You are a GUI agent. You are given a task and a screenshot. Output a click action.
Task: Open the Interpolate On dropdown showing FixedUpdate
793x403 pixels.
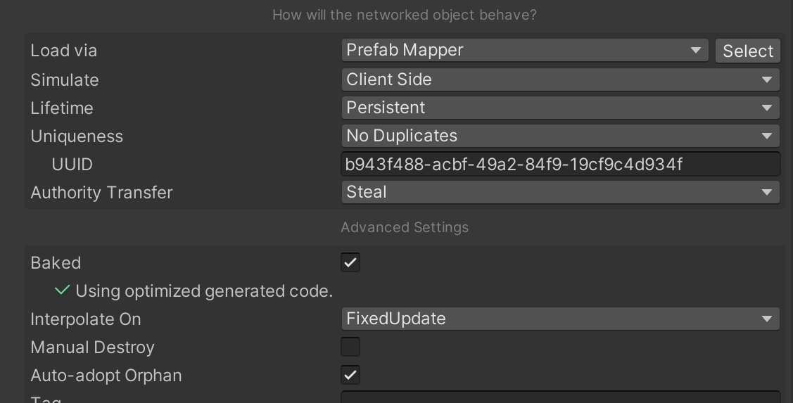tap(560, 319)
